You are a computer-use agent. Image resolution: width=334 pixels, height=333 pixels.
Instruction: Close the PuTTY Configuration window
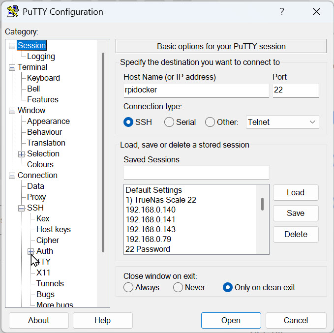tap(316, 12)
